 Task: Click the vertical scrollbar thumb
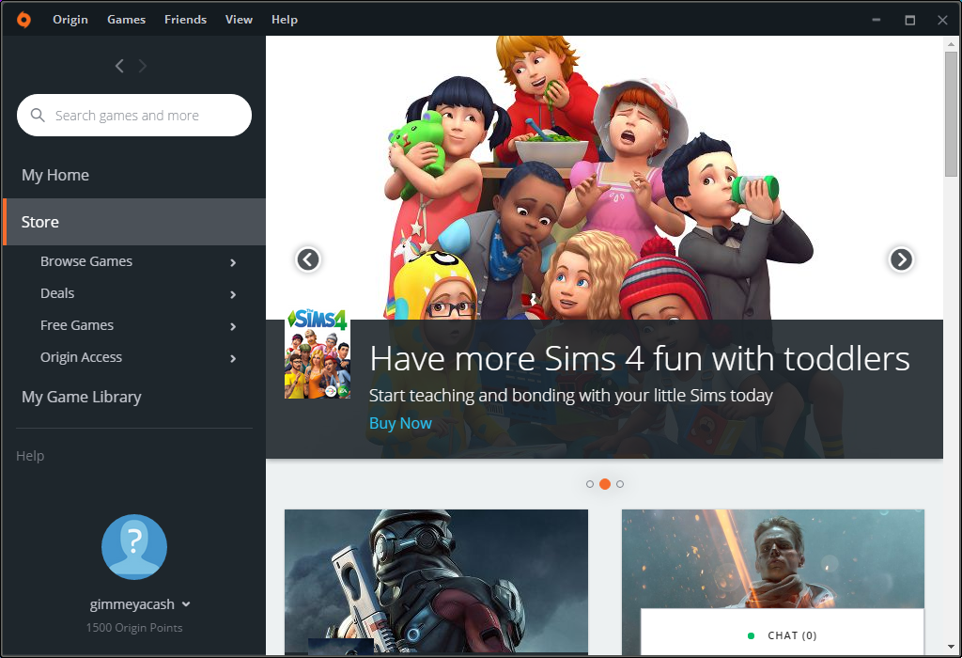coord(951,114)
